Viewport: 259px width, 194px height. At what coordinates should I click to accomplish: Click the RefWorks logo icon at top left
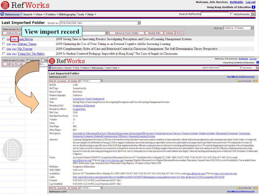pos(5,5)
